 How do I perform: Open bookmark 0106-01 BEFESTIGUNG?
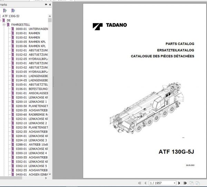tap(32, 89)
